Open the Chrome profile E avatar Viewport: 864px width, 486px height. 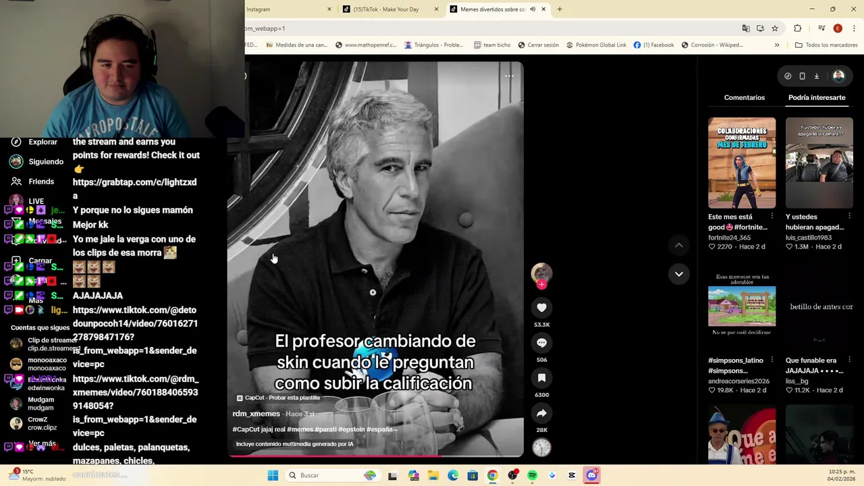coord(838,28)
